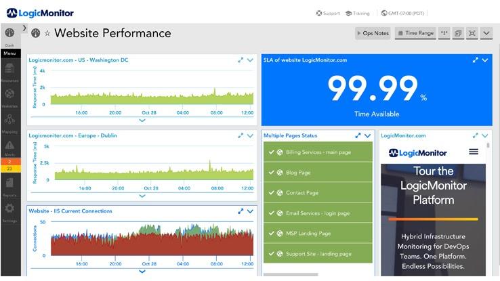Expand the SLA widget to full view
Image resolution: width=500 pixels, height=281 pixels.
[476, 60]
